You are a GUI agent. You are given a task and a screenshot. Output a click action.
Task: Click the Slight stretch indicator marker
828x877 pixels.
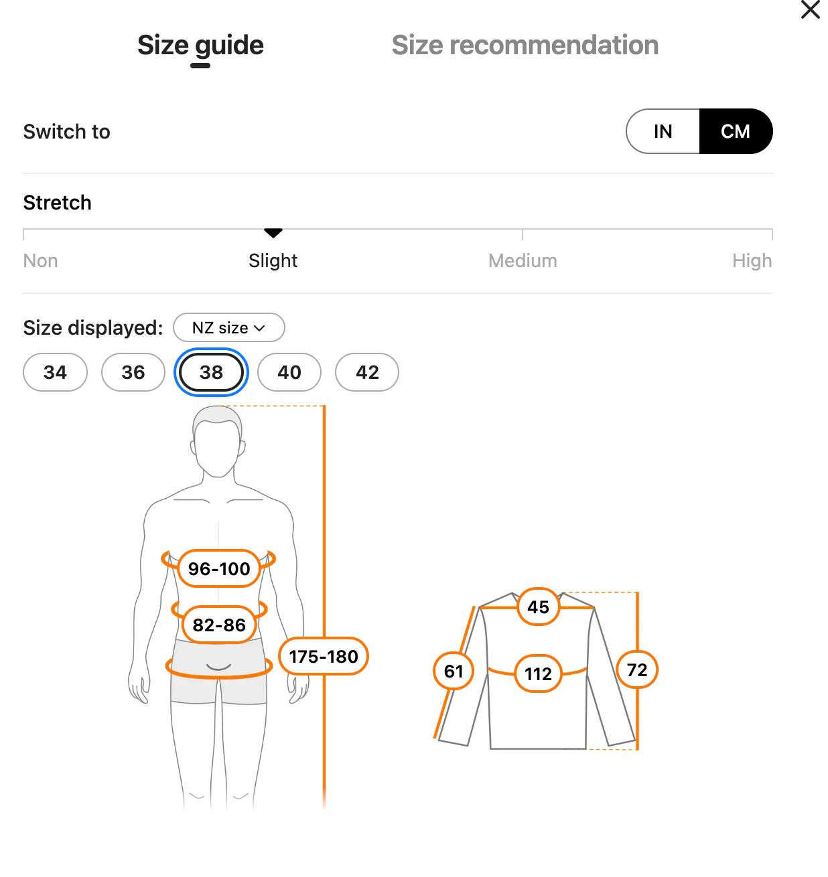[x=273, y=233]
